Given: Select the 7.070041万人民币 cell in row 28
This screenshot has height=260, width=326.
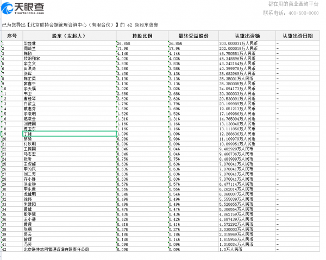Looking at the screenshot, I should tap(247, 179).
